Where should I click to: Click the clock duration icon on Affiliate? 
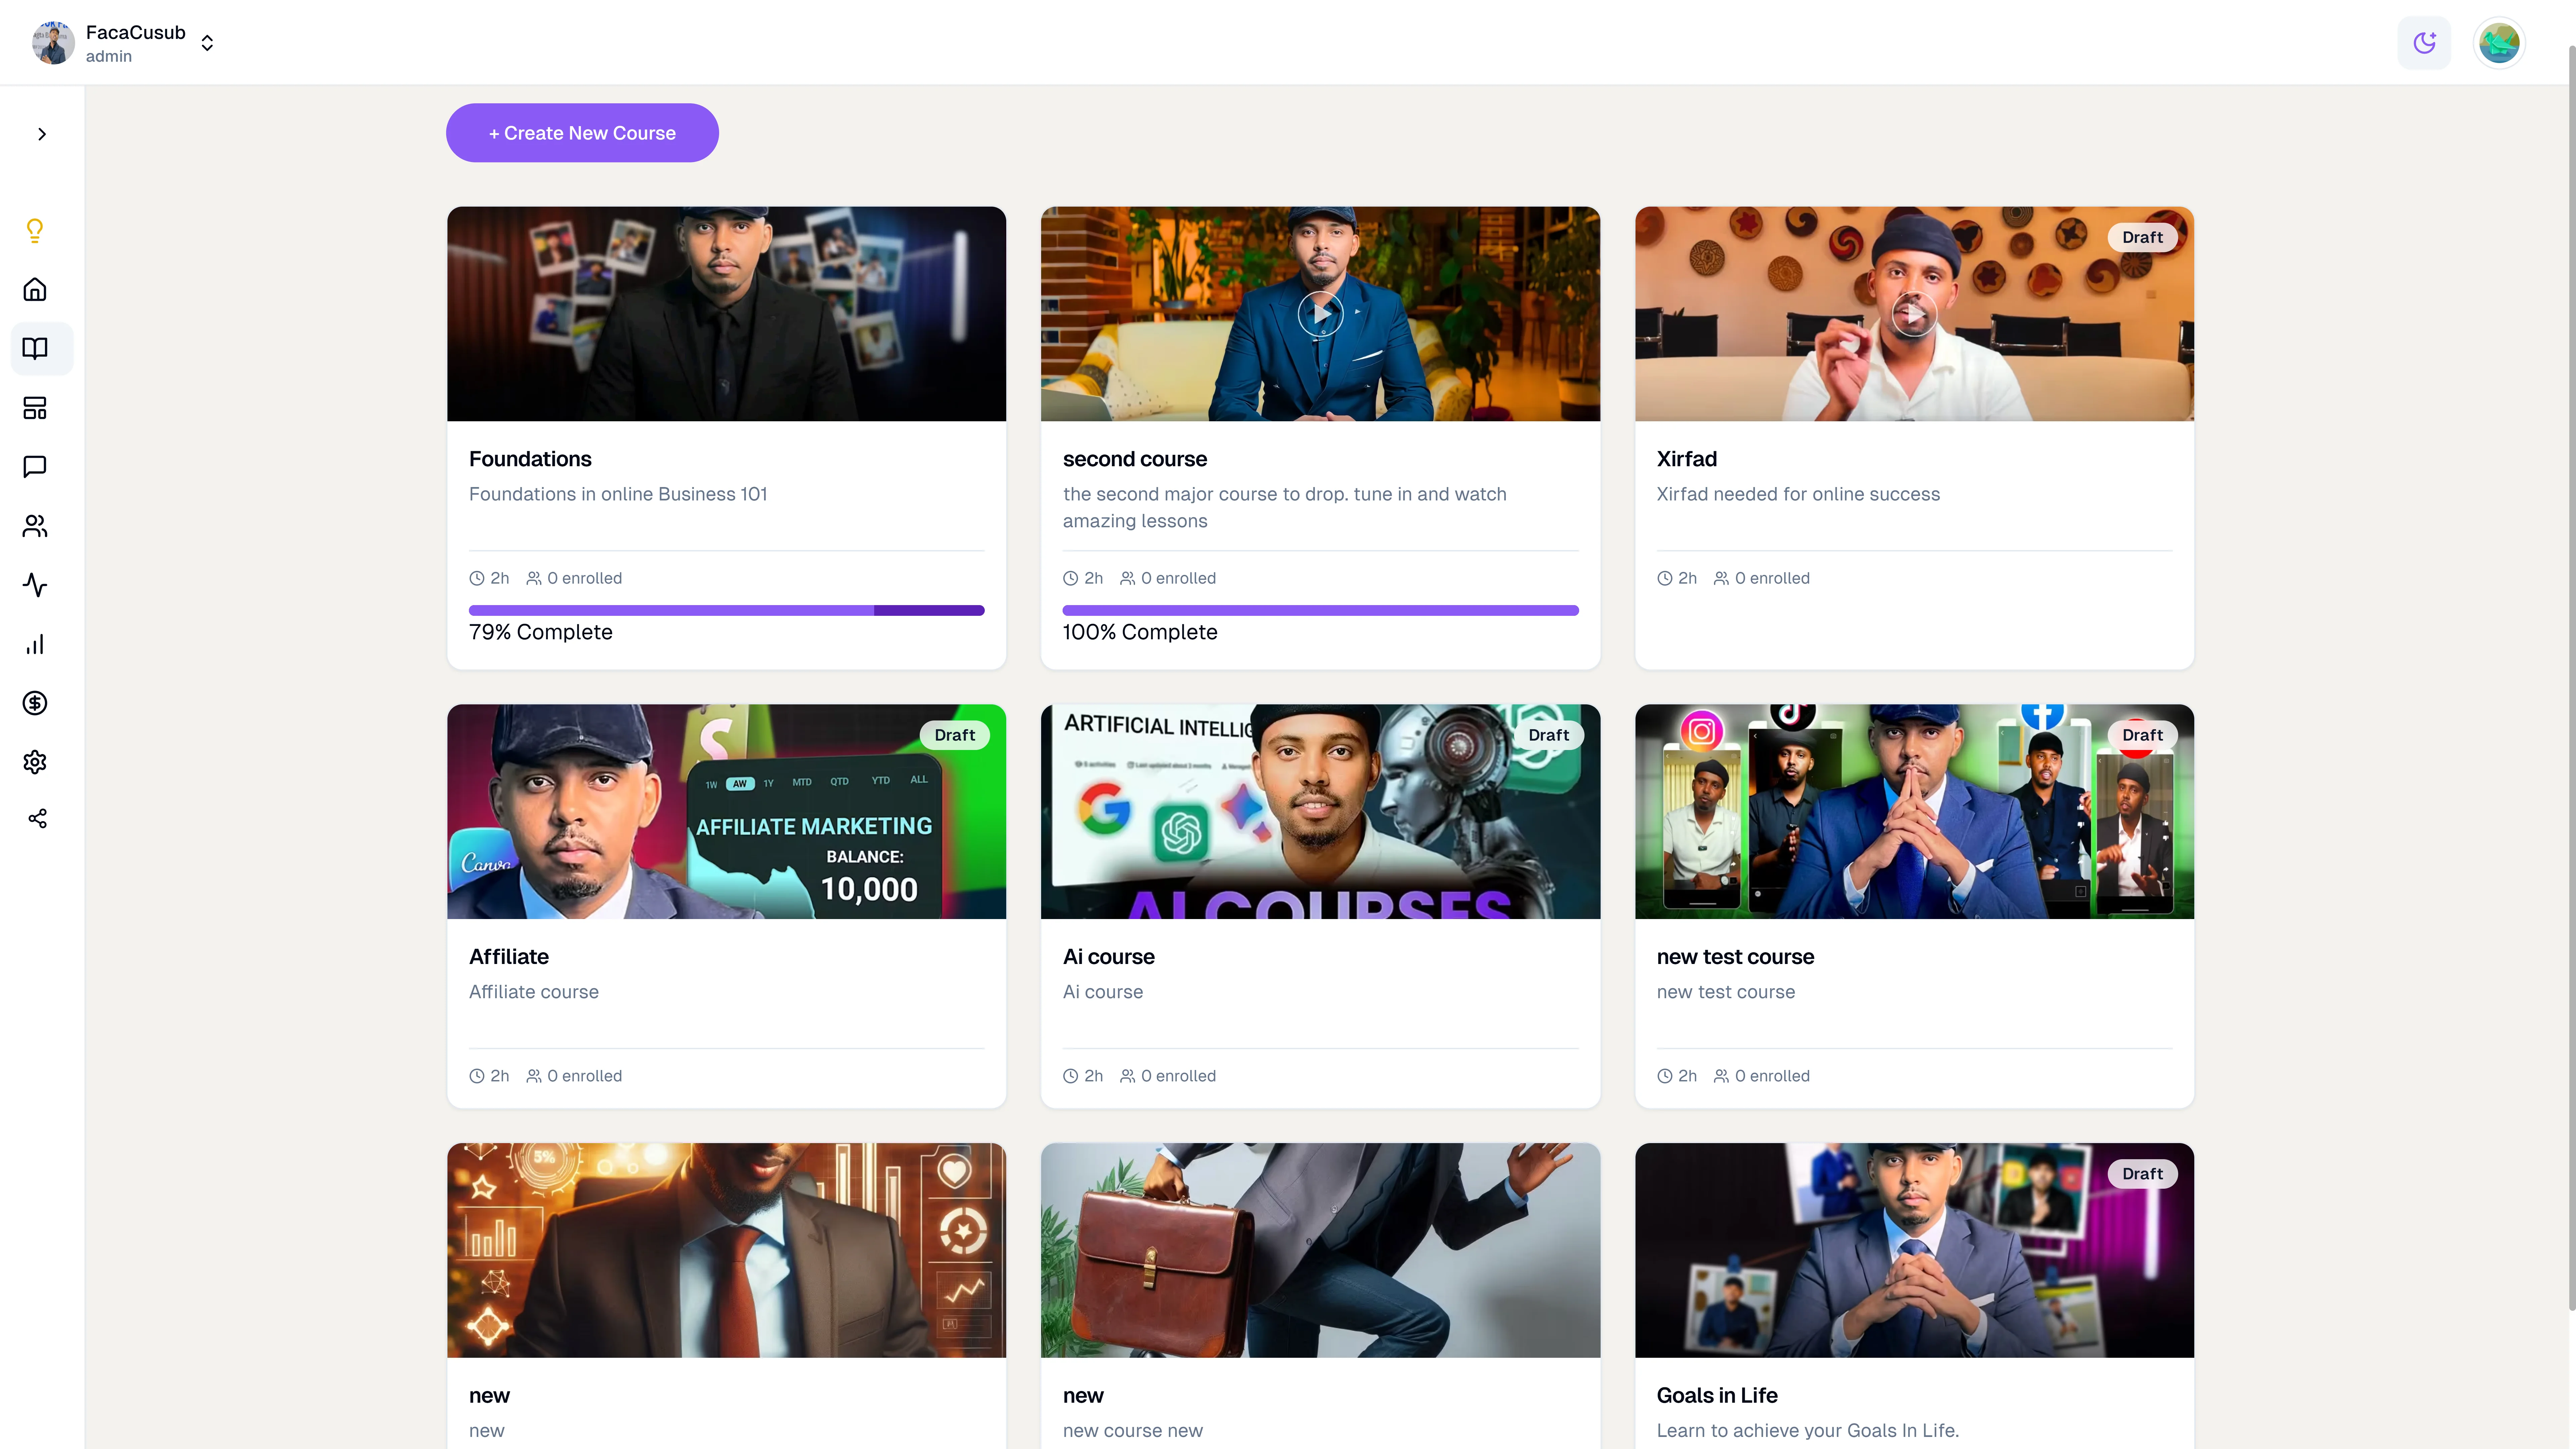pos(477,1076)
